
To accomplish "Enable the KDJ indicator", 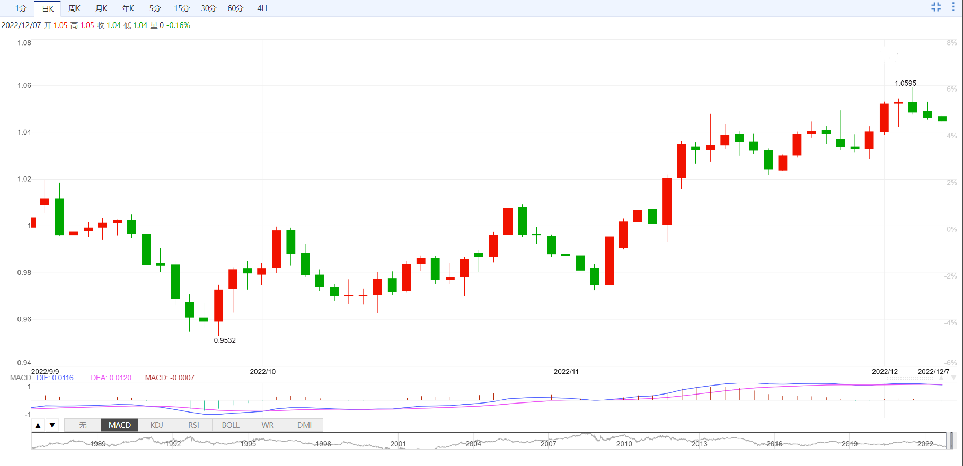I will pyautogui.click(x=156, y=425).
